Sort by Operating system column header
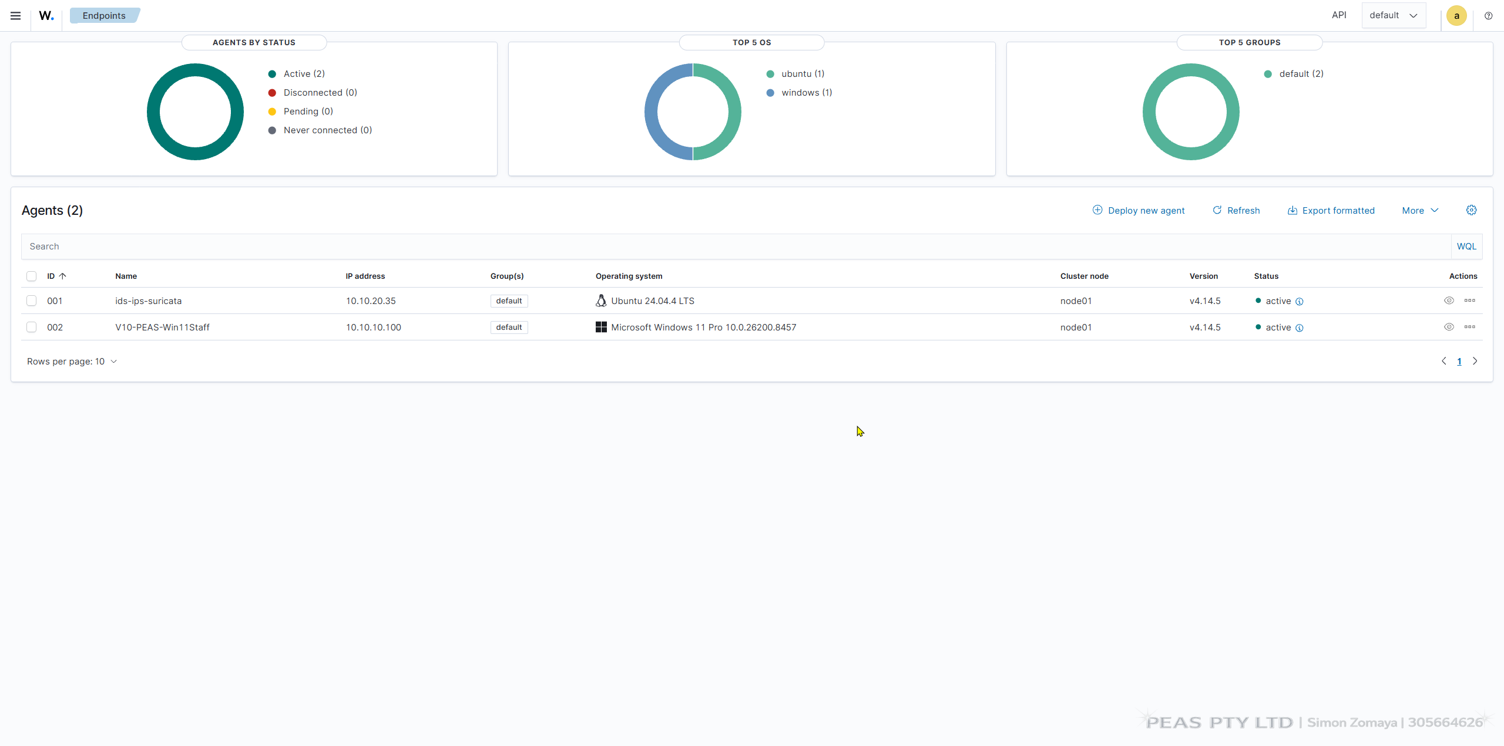The image size is (1504, 746). [629, 276]
